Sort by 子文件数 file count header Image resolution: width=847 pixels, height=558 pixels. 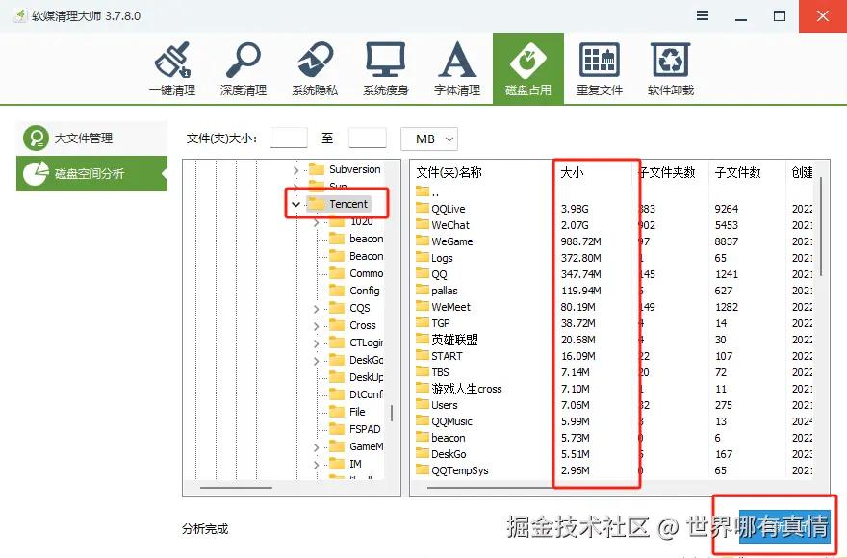pos(737,172)
